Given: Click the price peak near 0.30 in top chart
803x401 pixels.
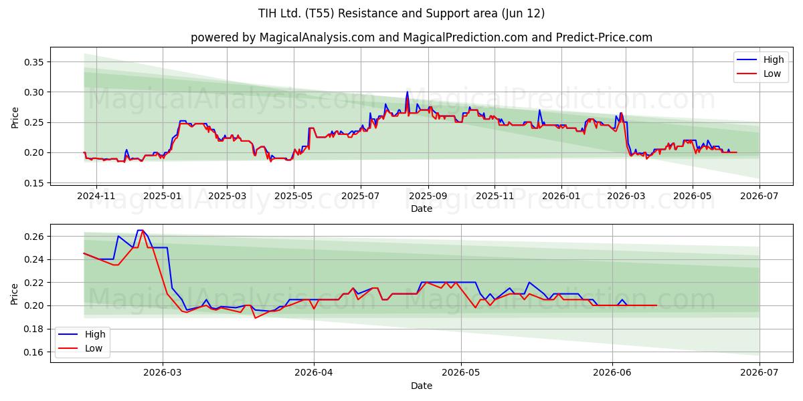Looking at the screenshot, I should click(x=407, y=92).
